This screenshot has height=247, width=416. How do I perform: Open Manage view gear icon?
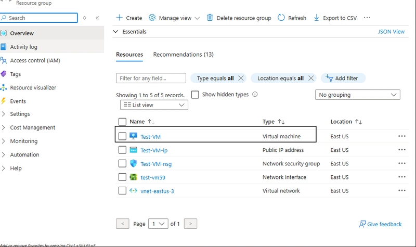coord(152,18)
